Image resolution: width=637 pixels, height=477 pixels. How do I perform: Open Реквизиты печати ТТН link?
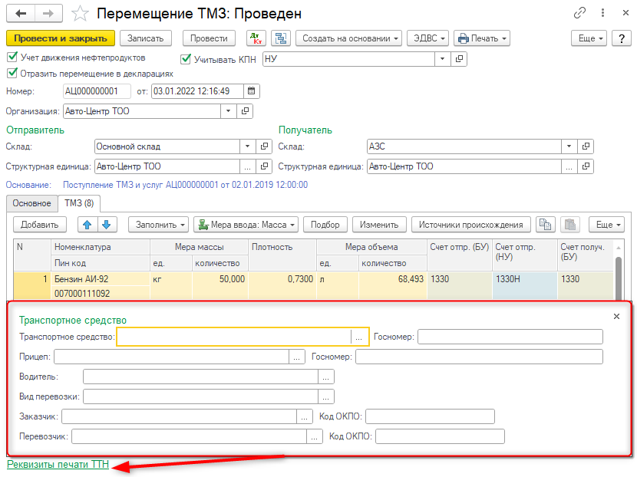click(x=58, y=465)
